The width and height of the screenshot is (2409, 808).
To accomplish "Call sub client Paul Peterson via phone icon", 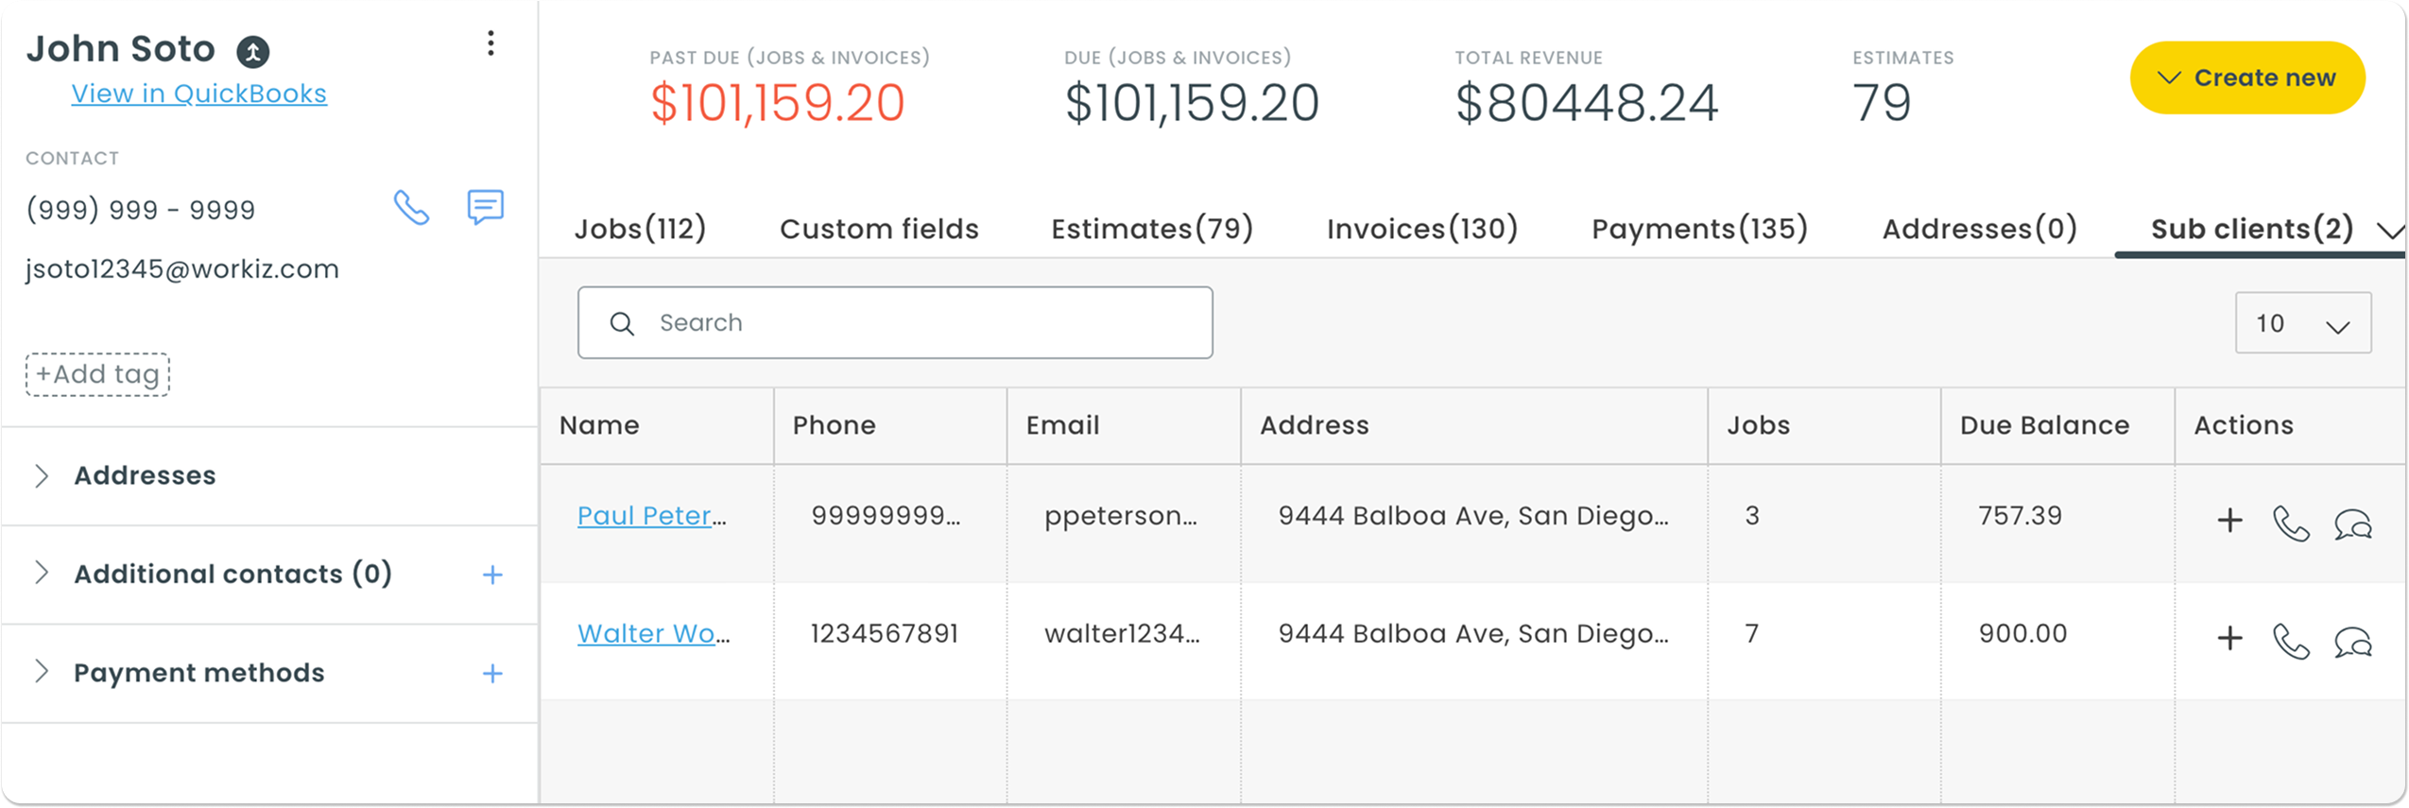I will [2290, 523].
